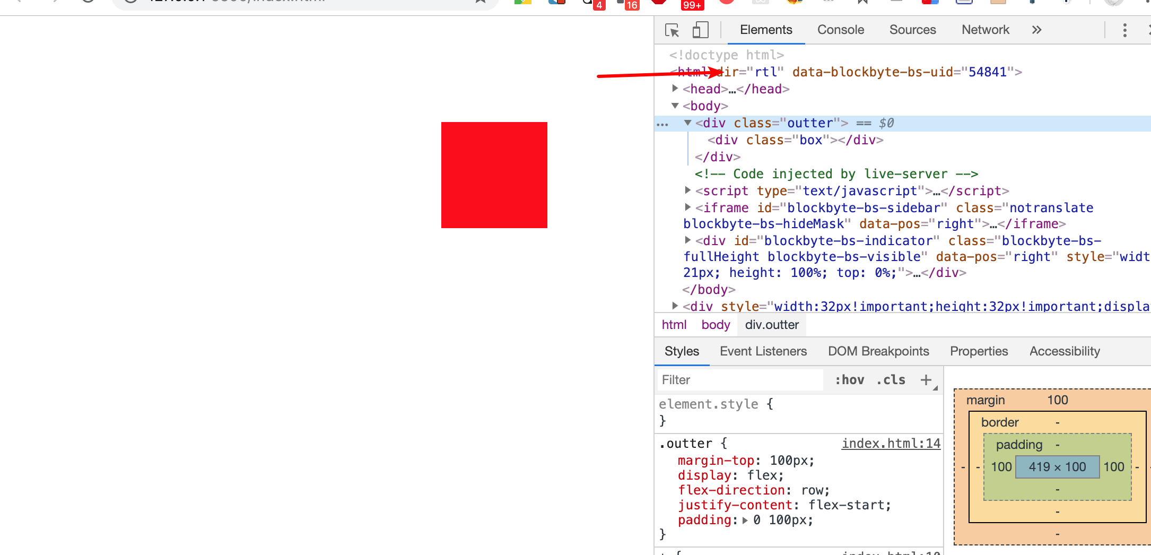Switch to the Elements tab
The image size is (1151, 555).
coord(766,30)
